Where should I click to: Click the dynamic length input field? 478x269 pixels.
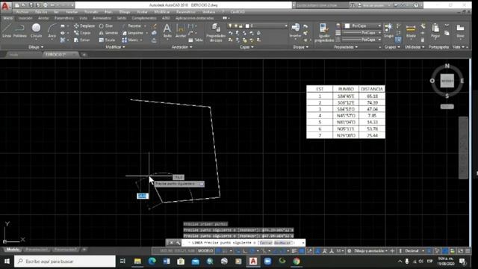pyautogui.click(x=143, y=196)
